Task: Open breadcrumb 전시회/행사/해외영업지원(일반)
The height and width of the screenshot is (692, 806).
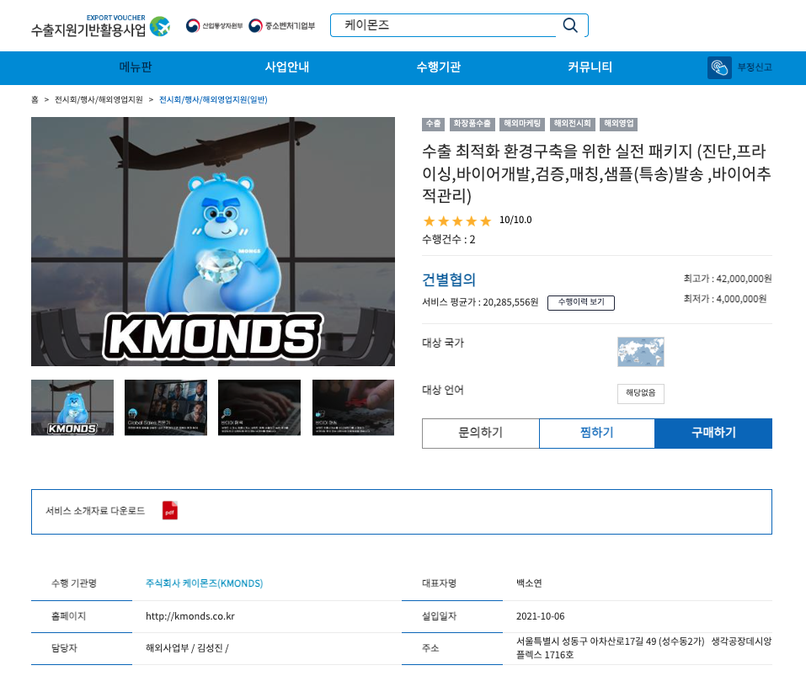Action: pyautogui.click(x=213, y=99)
